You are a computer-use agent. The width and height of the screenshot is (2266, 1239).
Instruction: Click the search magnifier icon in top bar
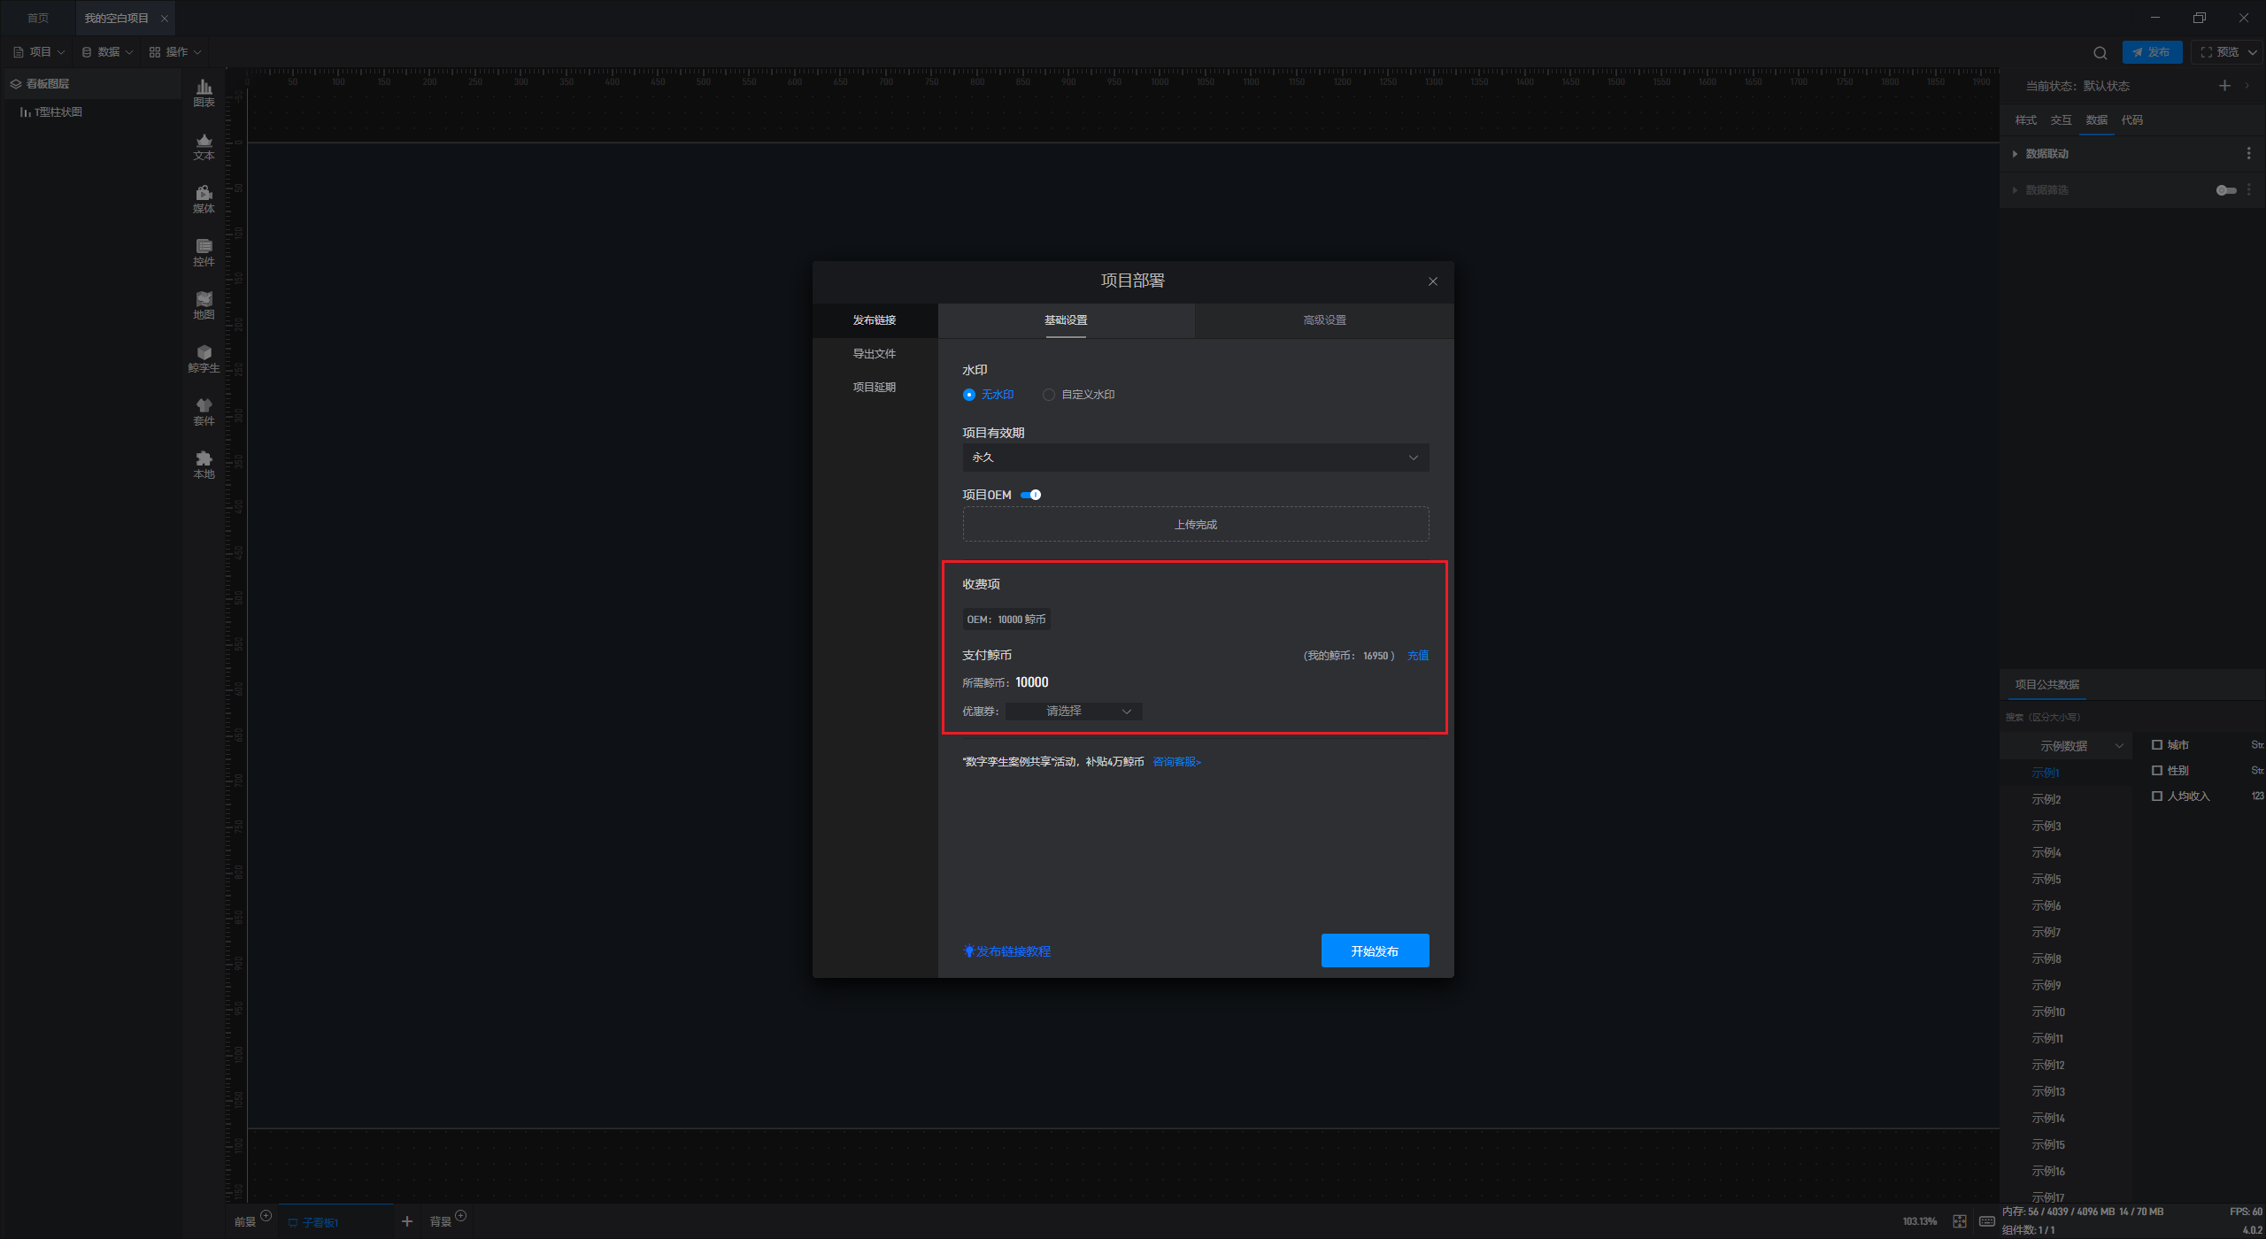point(2100,53)
